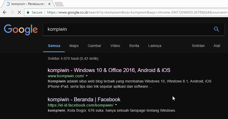Click the green Secure padlock icon
228x119 pixels.
pos(28,12)
